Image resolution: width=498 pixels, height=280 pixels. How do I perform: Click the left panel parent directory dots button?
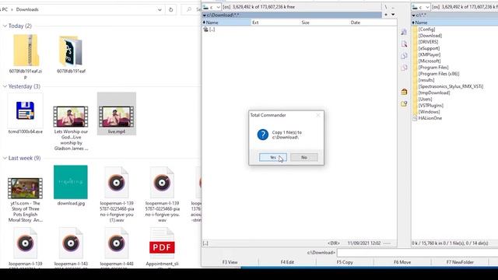(x=393, y=7)
